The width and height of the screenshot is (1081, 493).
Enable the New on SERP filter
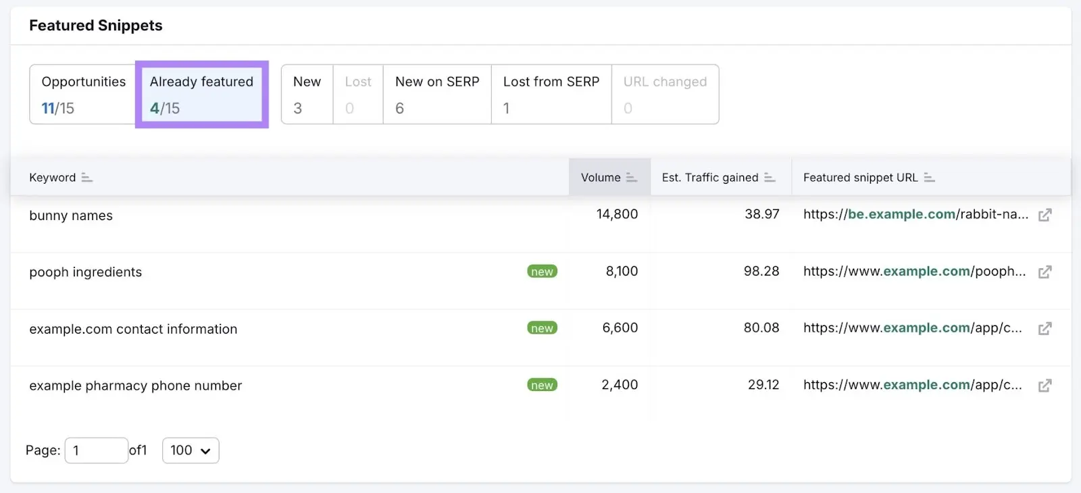tap(437, 95)
